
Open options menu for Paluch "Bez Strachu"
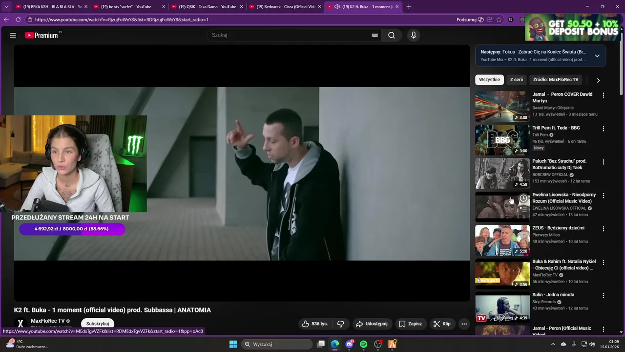click(x=604, y=162)
